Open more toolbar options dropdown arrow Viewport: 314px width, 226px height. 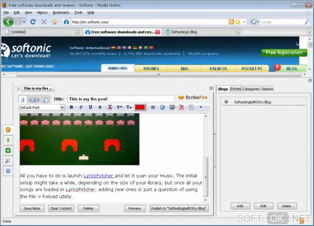(201, 107)
